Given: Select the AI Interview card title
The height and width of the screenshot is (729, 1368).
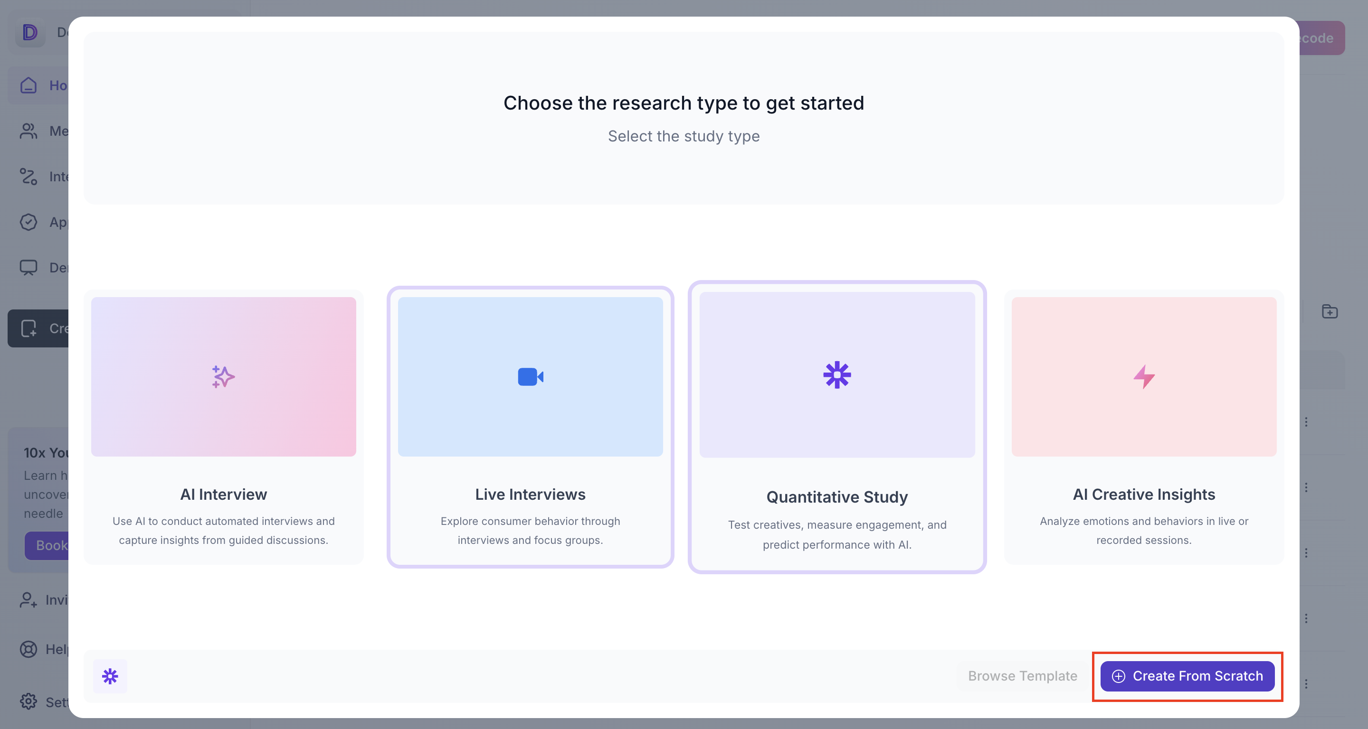Looking at the screenshot, I should (223, 494).
